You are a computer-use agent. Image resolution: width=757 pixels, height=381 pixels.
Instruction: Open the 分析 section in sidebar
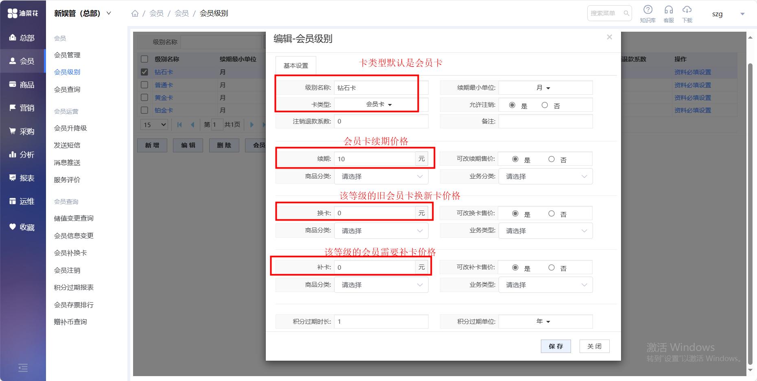[x=22, y=154]
